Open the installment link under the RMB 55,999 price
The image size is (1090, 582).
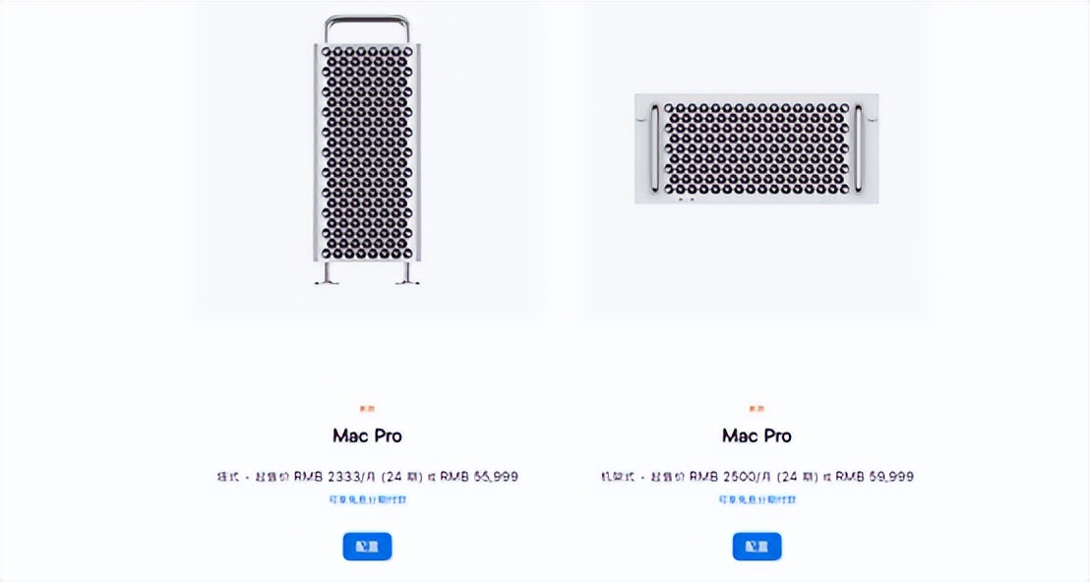(368, 499)
